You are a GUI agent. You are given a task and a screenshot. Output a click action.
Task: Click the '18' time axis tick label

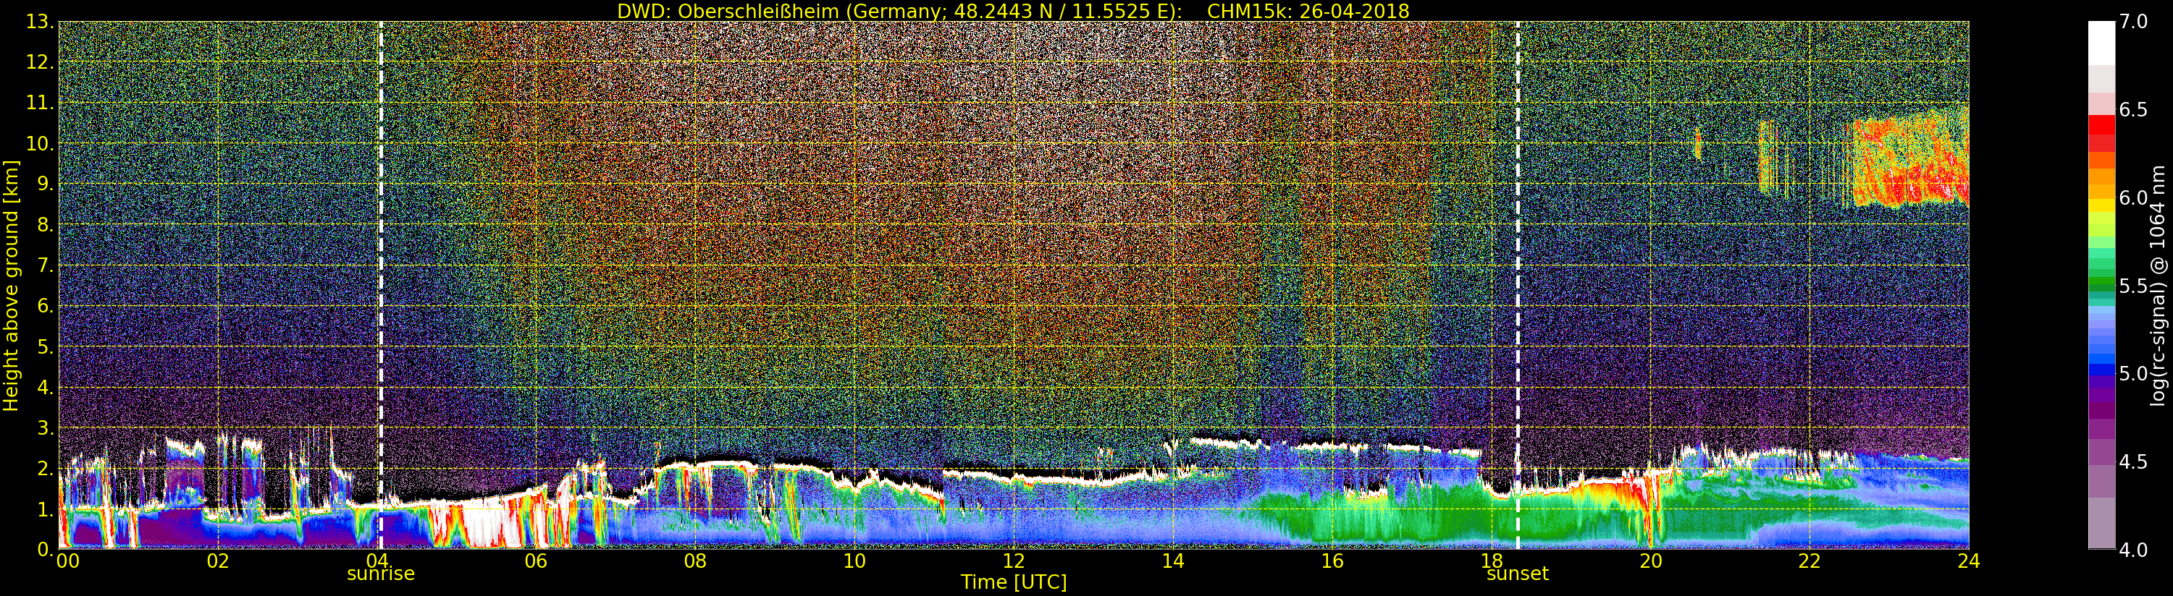point(1492,561)
